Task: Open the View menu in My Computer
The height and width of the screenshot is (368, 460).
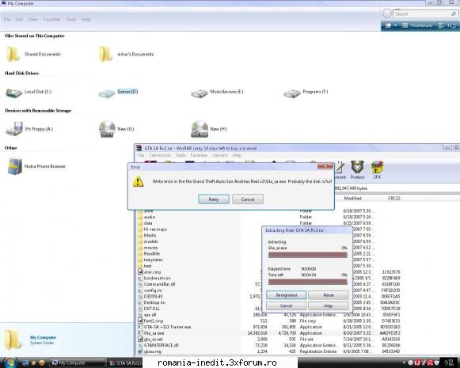Action: (33, 19)
